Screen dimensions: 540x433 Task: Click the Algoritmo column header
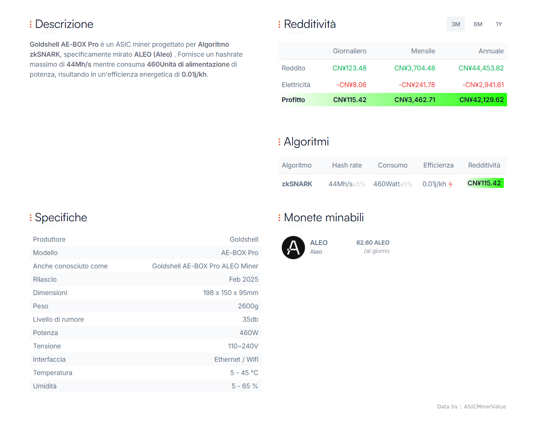pyautogui.click(x=297, y=165)
